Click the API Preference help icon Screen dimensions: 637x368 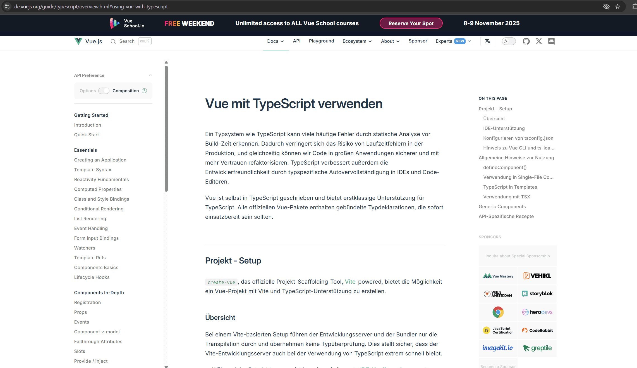tap(144, 91)
